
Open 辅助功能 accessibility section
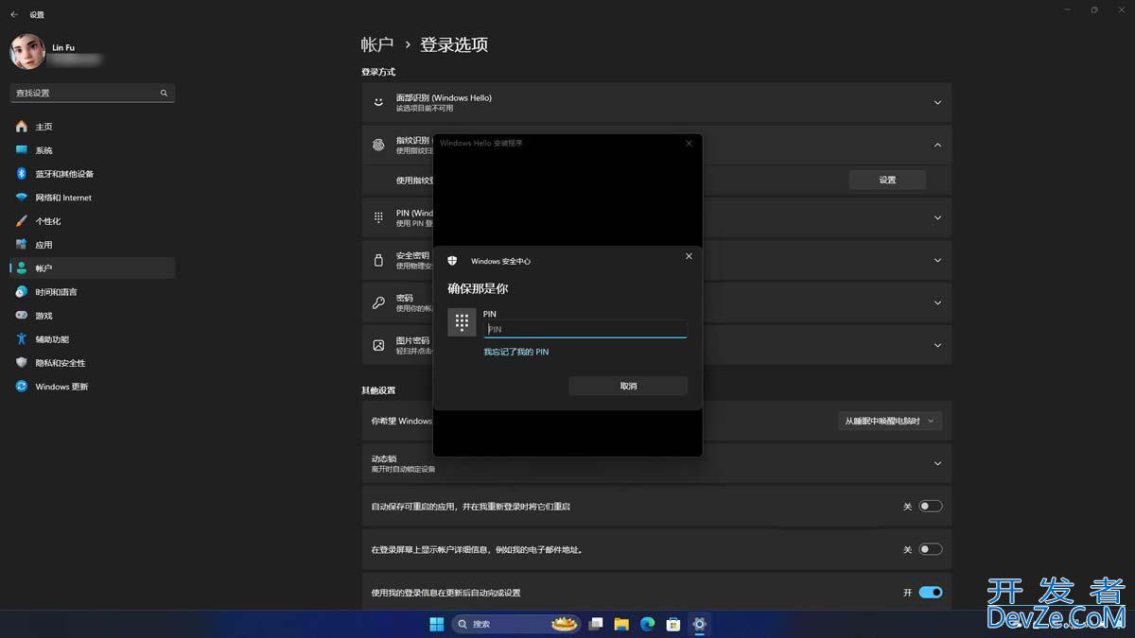click(x=92, y=339)
